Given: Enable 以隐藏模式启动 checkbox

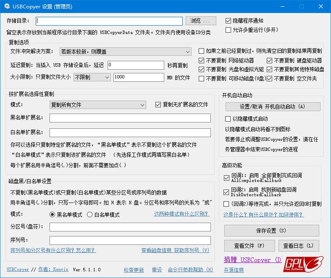Looking at the screenshot, I should (x=228, y=119).
